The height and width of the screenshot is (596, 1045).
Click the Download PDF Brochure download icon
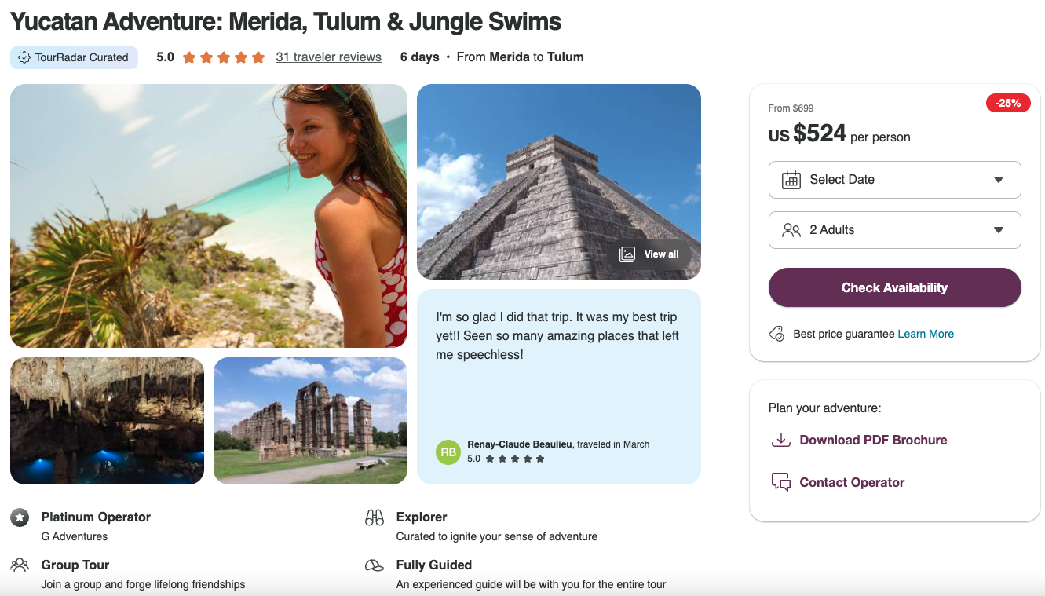pos(780,440)
